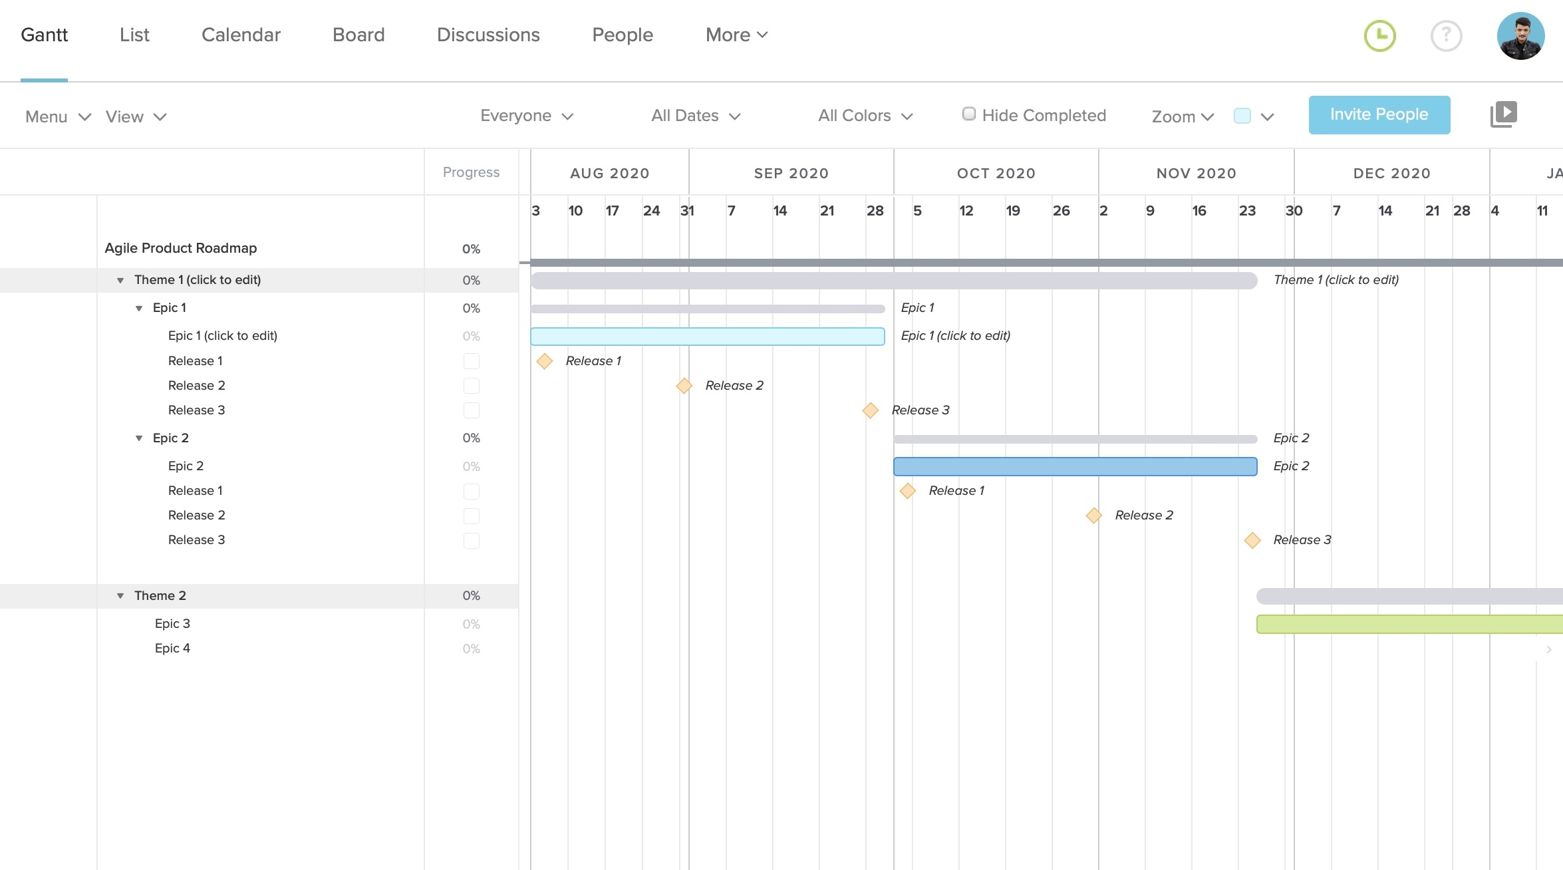The height and width of the screenshot is (870, 1563).
Task: Open the All Dates filter dropdown
Action: (x=695, y=115)
